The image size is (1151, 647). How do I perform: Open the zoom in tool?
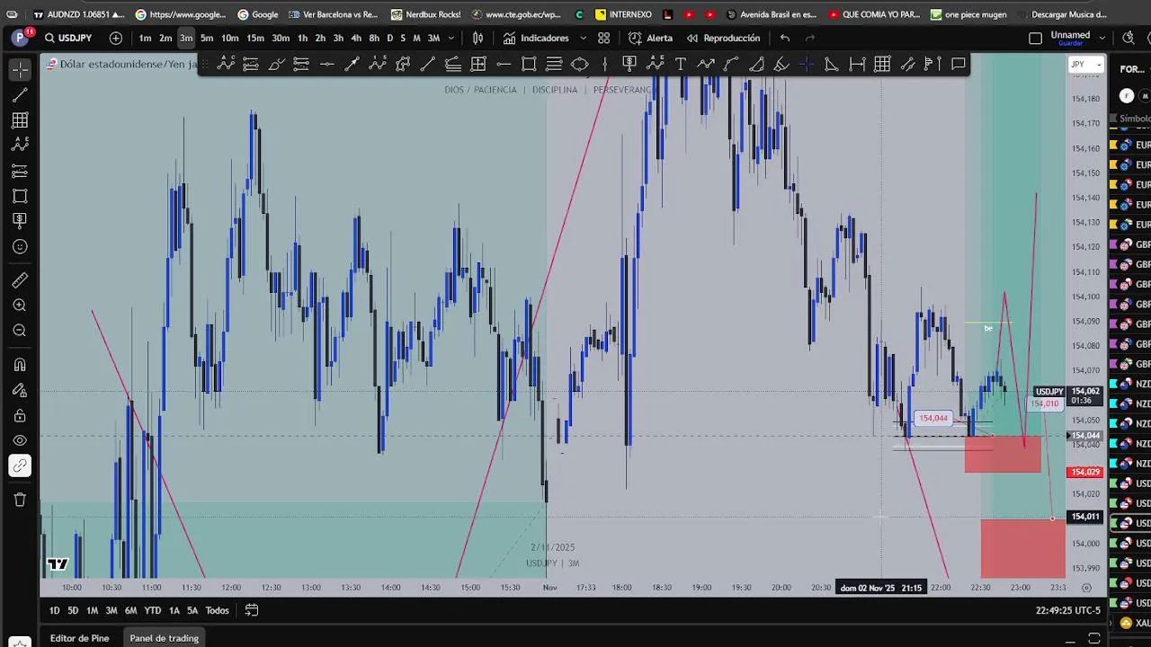(20, 306)
